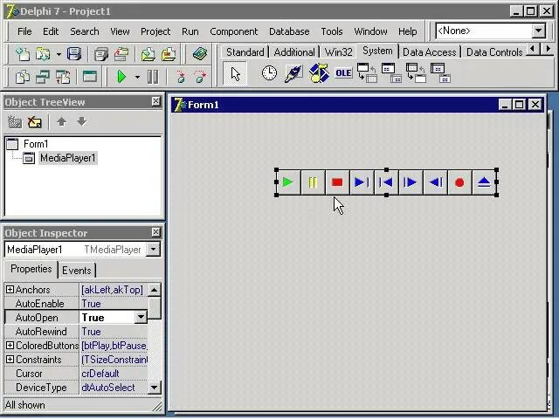Viewport: 559px width, 419px height.
Task: Switch to the Standard palette tab
Action: [245, 52]
